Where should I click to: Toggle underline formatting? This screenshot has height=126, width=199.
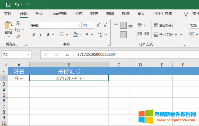48,35
